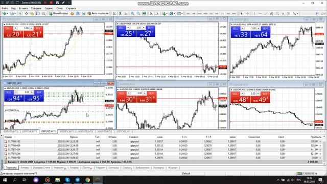Screen dimensions: 327x184
Task: Toggle the Terminal panel icon
Action: coord(38,14)
